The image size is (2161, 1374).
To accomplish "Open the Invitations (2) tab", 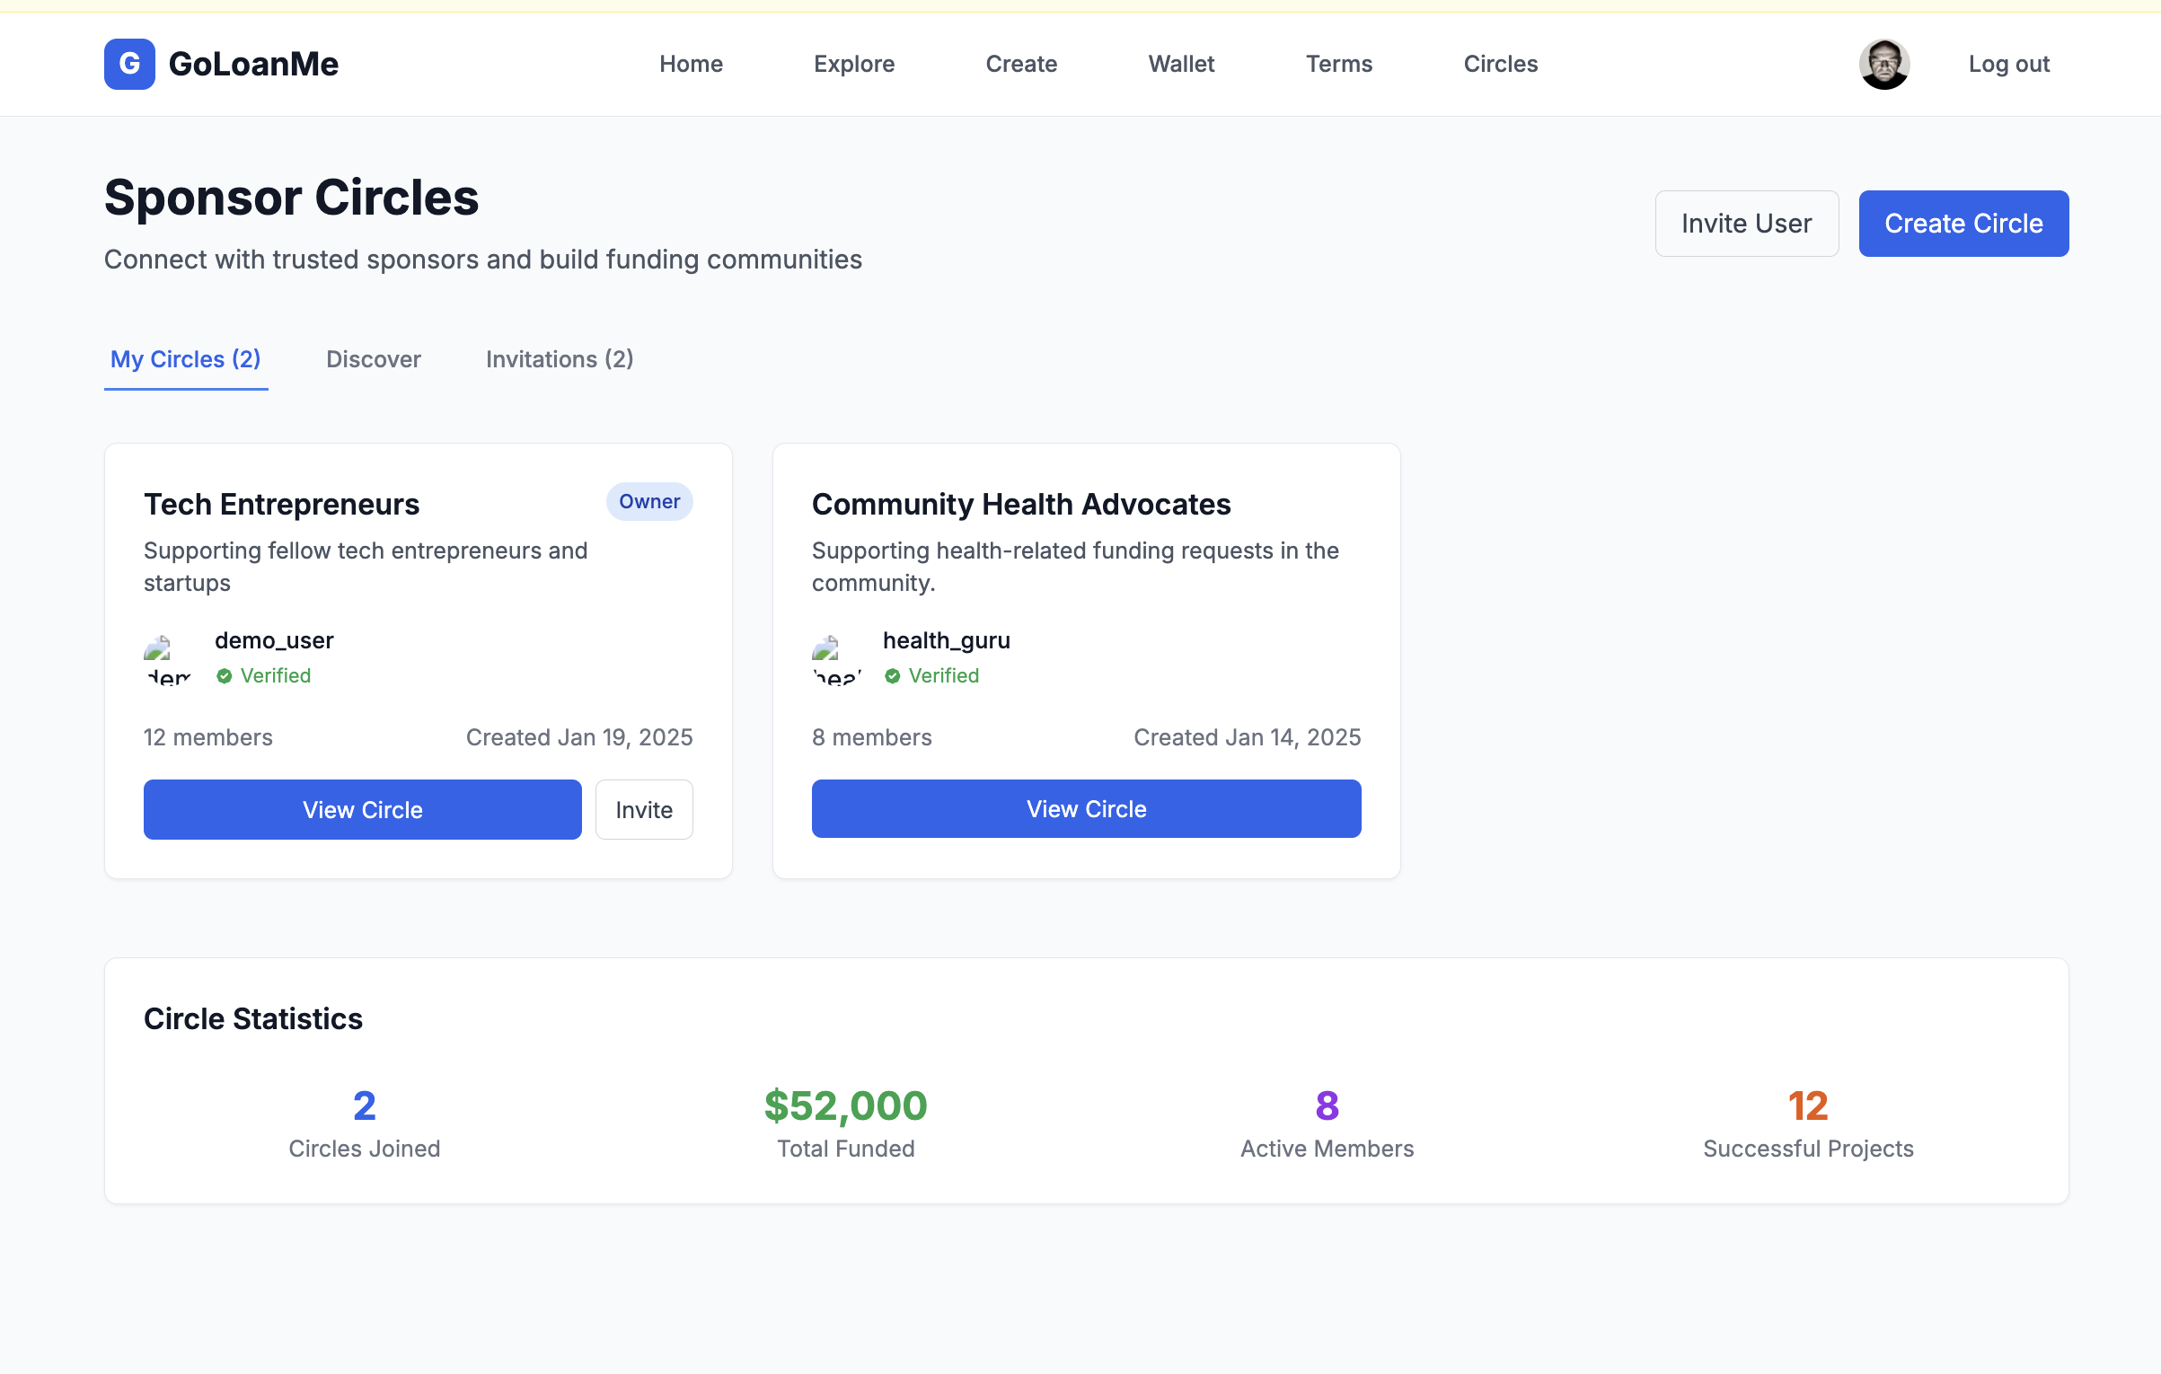I will [560, 359].
